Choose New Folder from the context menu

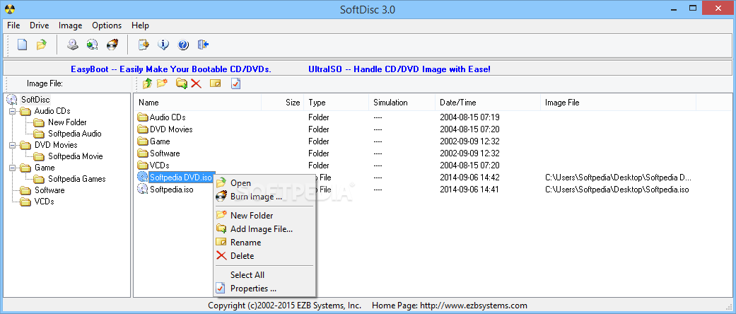(264, 216)
